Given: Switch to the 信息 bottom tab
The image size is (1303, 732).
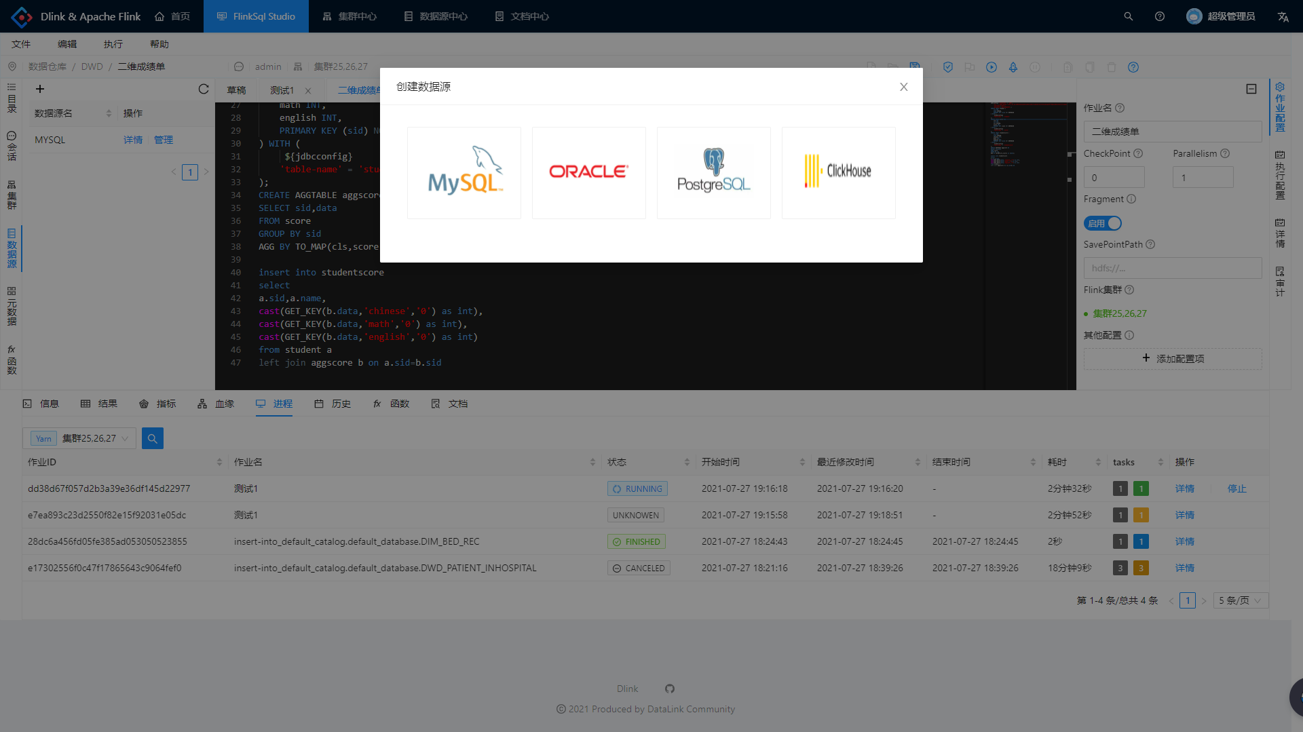Looking at the screenshot, I should 41,404.
